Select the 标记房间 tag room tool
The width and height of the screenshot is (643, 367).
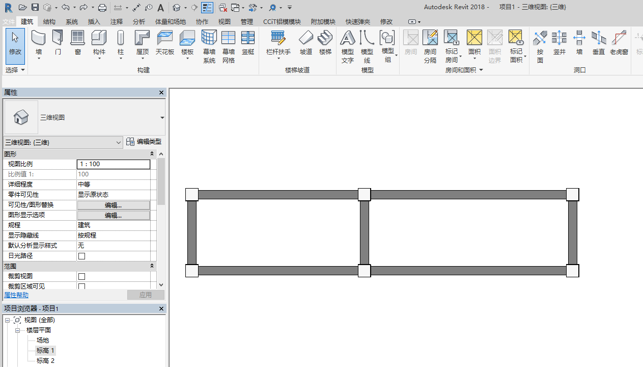(452, 46)
